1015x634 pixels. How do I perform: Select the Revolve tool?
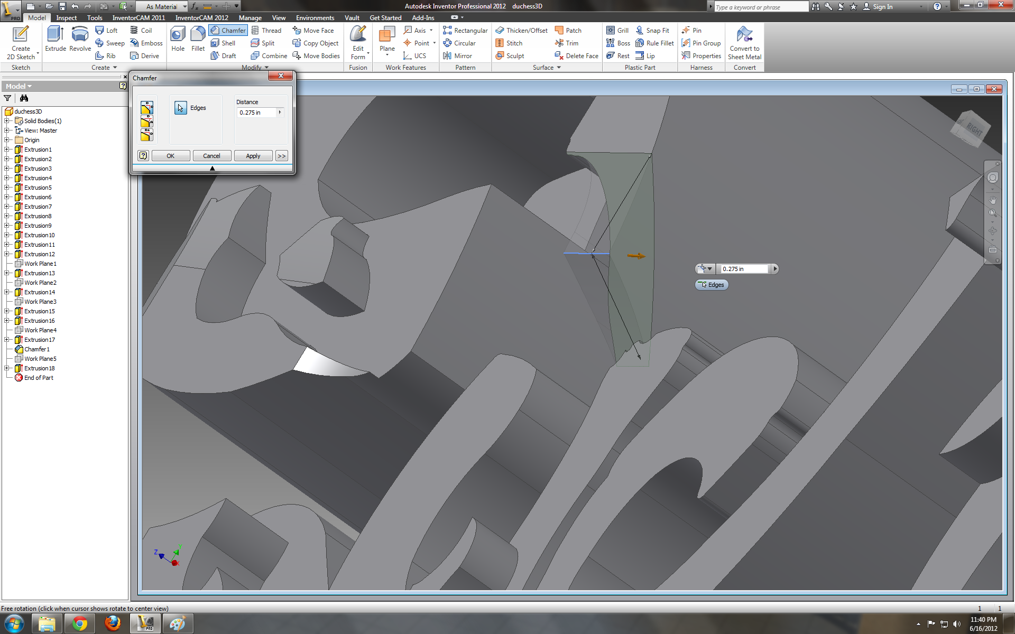tap(80, 39)
